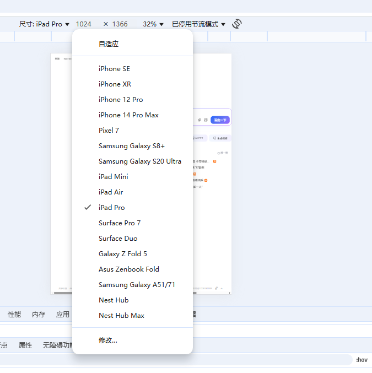372x373 pixels.
Task: Select Asus Zenbook Fold device
Action: pyautogui.click(x=133, y=269)
